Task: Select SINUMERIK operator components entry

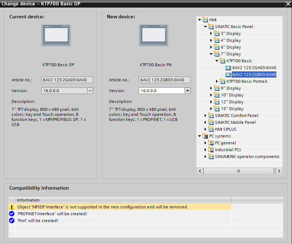Action: click(247, 157)
